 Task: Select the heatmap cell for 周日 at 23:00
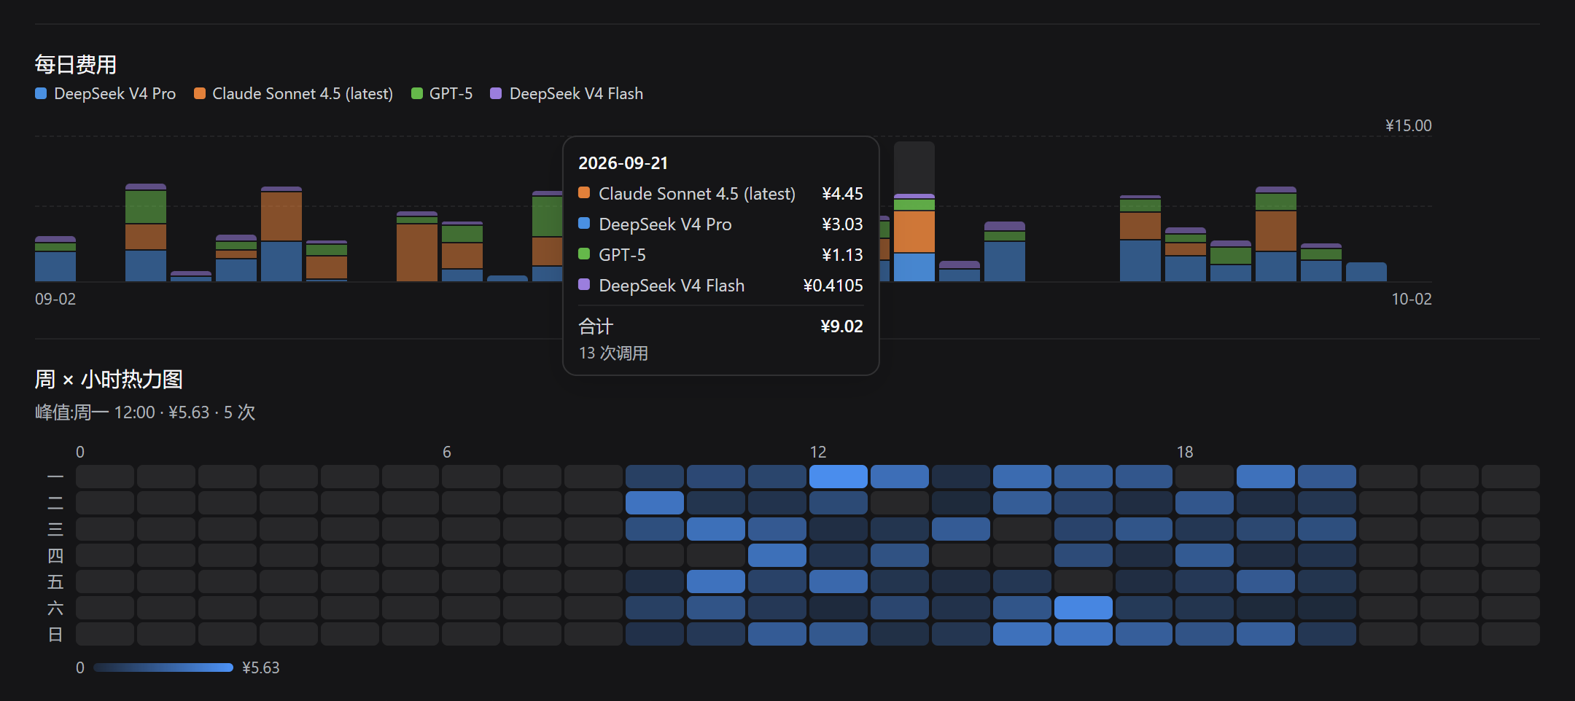[x=1511, y=634]
